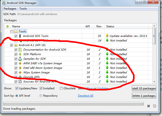This screenshot has width=162, height=116.
Task: Click the scroll down arrow of the package list
Action: [x=154, y=82]
